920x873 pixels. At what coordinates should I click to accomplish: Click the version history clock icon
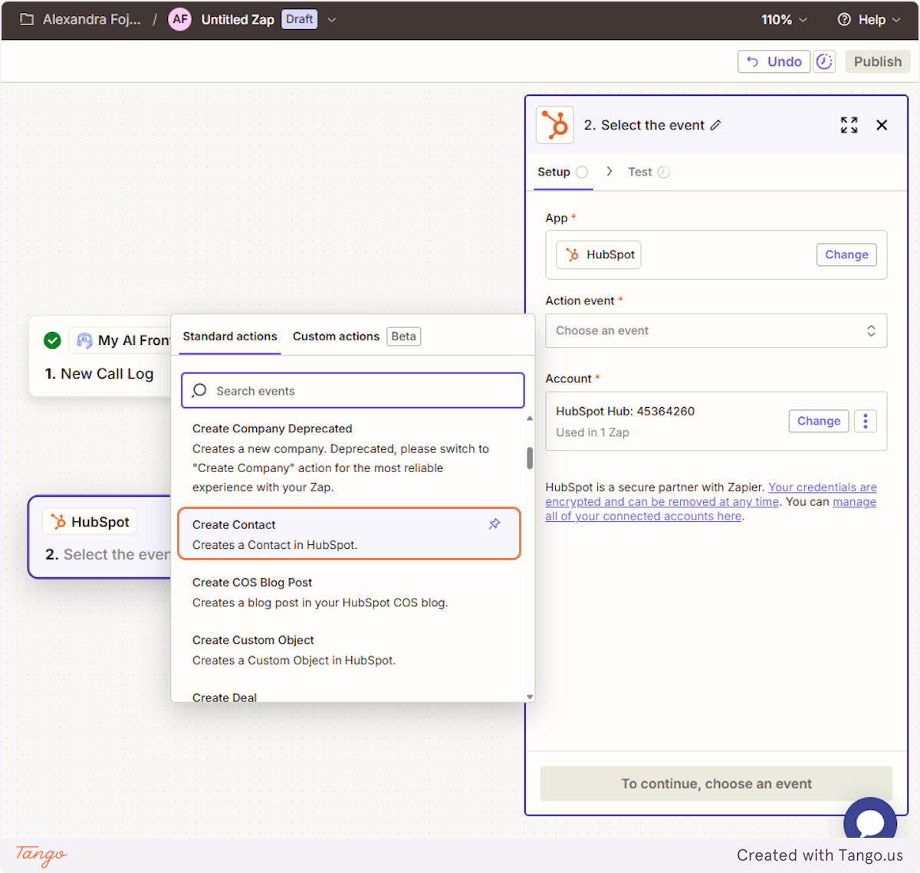click(824, 61)
